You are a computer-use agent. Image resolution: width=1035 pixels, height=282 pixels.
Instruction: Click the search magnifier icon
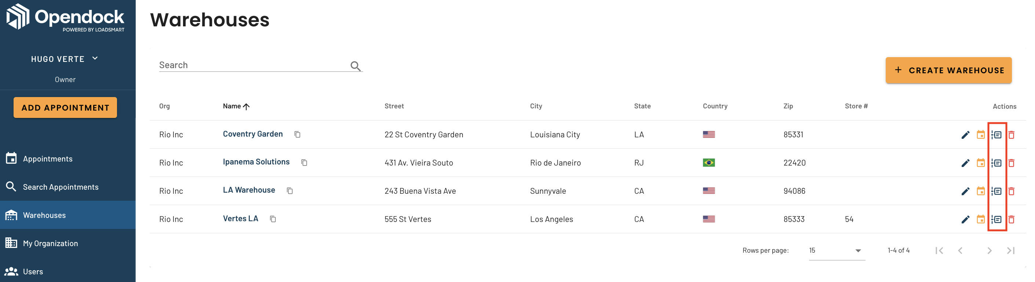(355, 66)
